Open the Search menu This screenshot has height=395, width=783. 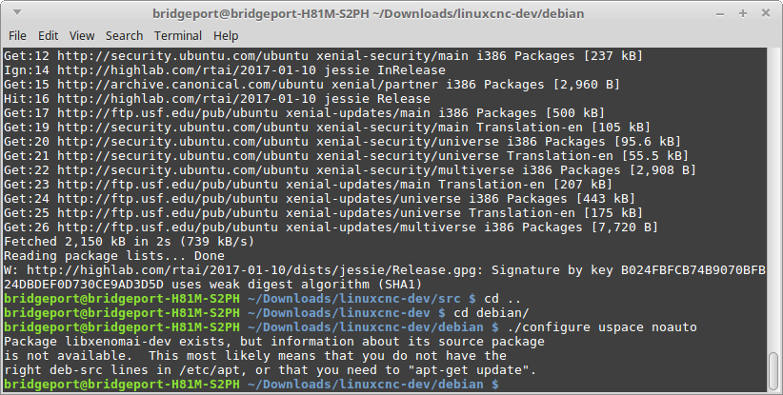(124, 35)
